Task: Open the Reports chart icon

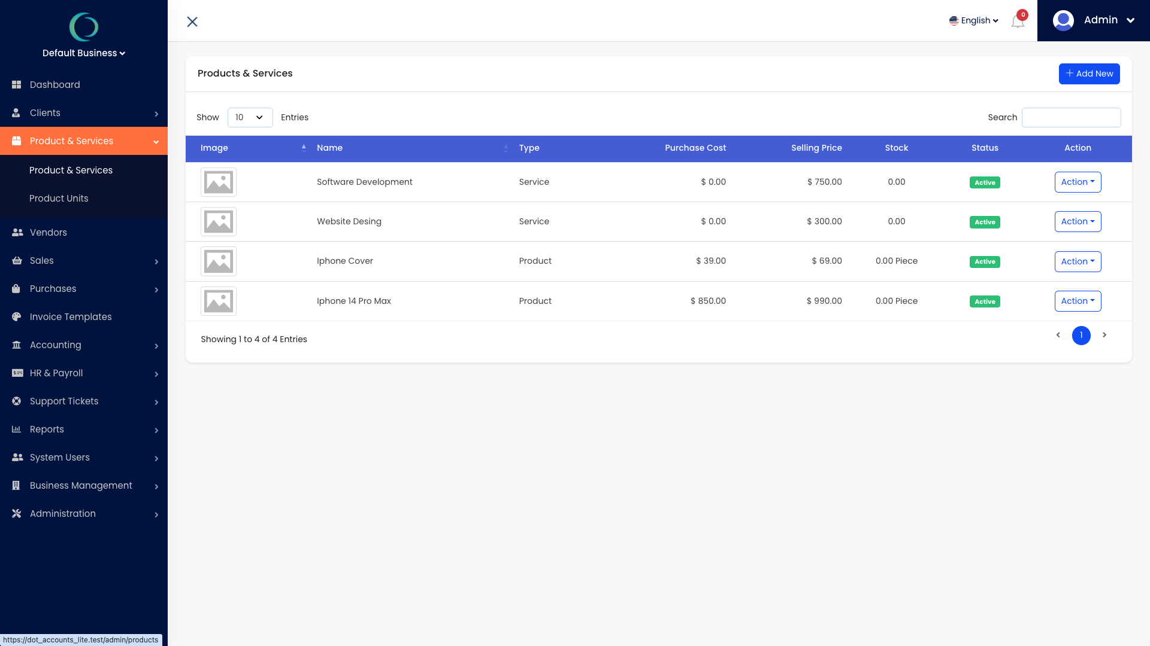Action: 17,429
